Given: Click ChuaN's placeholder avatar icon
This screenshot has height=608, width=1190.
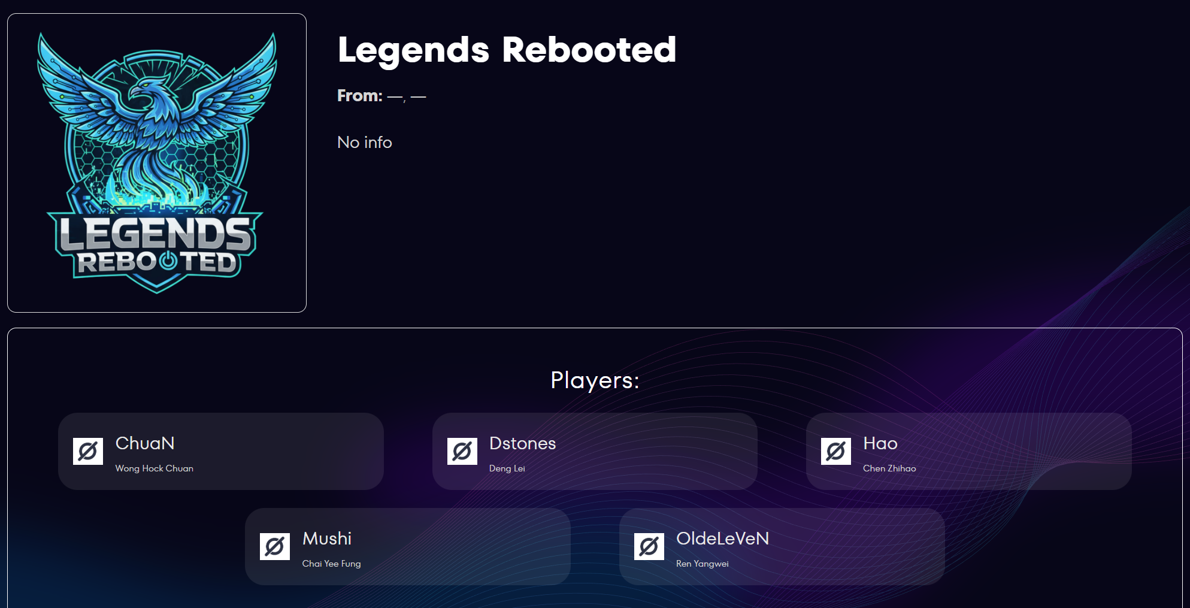Looking at the screenshot, I should tap(88, 451).
